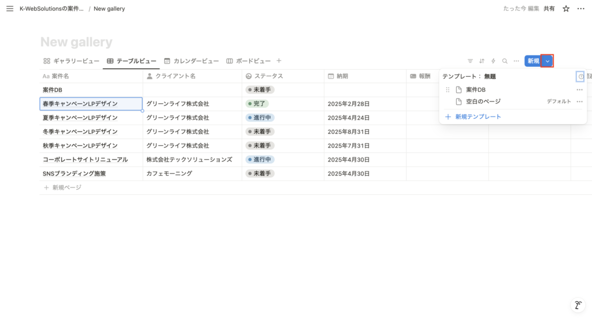
Task: Open page top-right three-dot menu
Action: [581, 9]
